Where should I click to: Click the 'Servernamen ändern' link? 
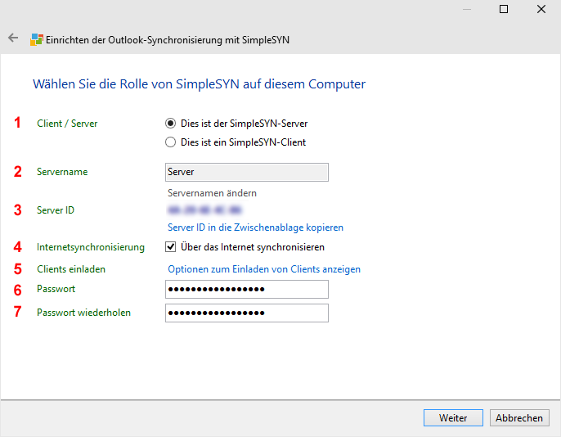point(212,193)
